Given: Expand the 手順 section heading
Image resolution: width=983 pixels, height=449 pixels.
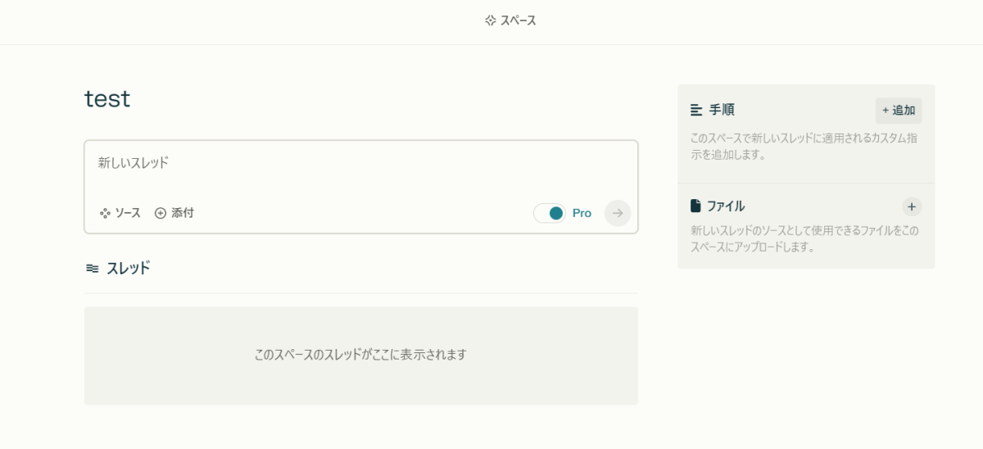Looking at the screenshot, I should [x=722, y=110].
